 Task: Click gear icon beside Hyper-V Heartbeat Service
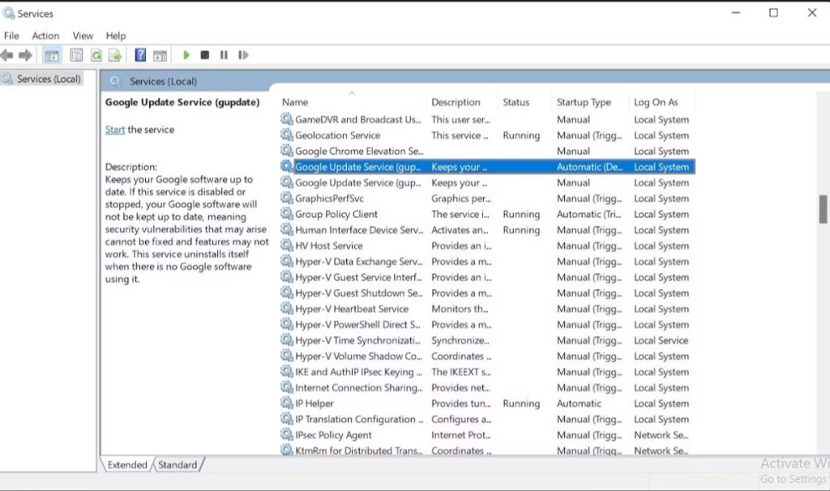(286, 309)
